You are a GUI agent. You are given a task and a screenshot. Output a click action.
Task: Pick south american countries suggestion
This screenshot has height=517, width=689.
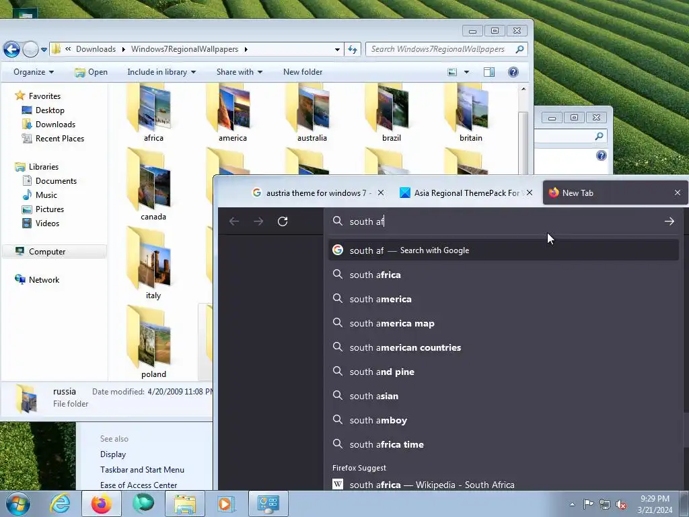point(503,347)
